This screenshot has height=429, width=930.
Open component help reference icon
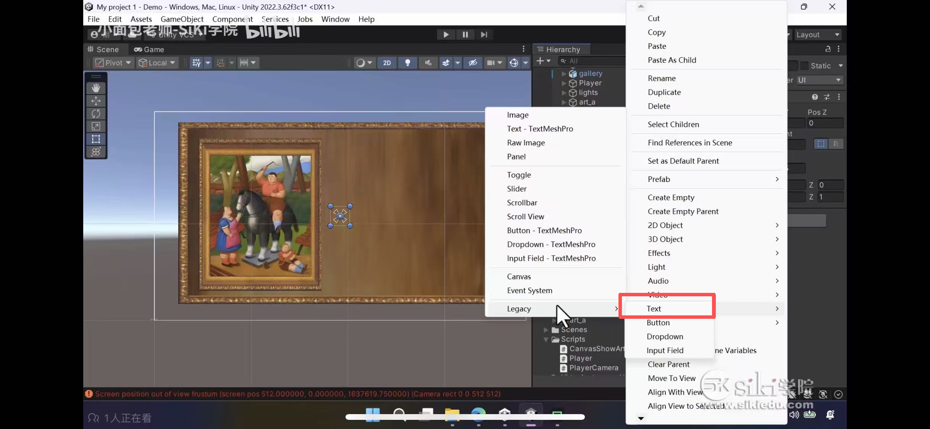[815, 97]
